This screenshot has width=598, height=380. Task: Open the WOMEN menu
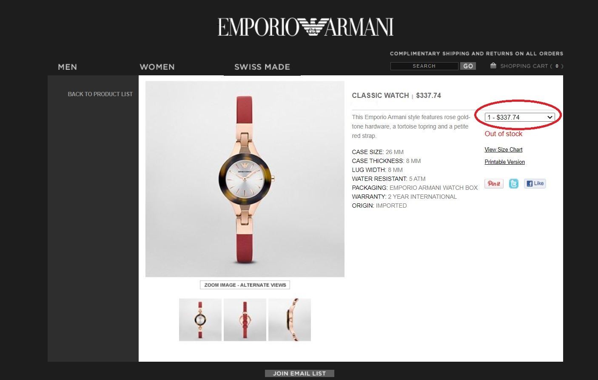[x=157, y=67]
